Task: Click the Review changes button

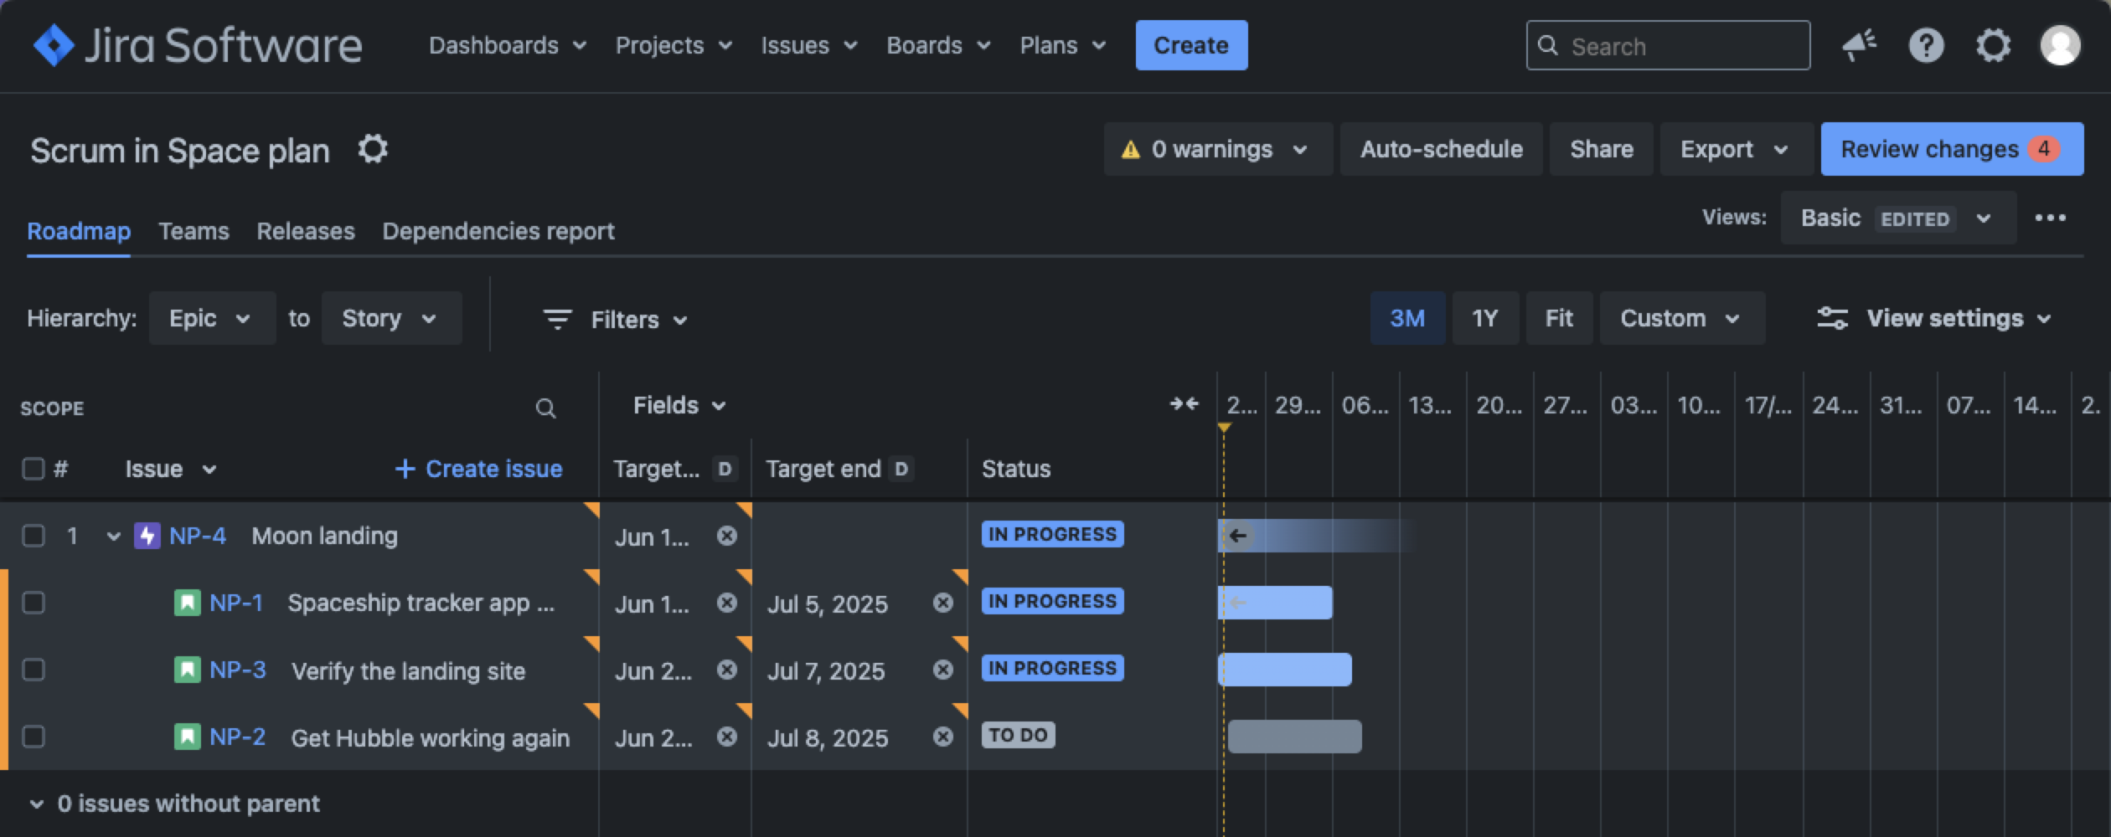Action: pyautogui.click(x=1951, y=149)
